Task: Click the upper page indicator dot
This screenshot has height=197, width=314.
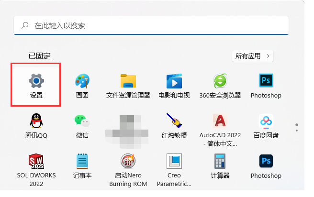Action: point(297,125)
